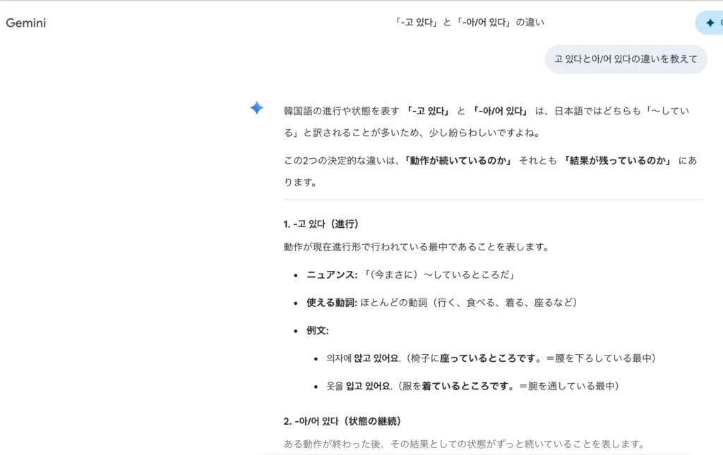Select the user prompt bubble 고 있다と아/어 있다の違いを教えて
The width and height of the screenshot is (723, 455).
pyautogui.click(x=626, y=59)
